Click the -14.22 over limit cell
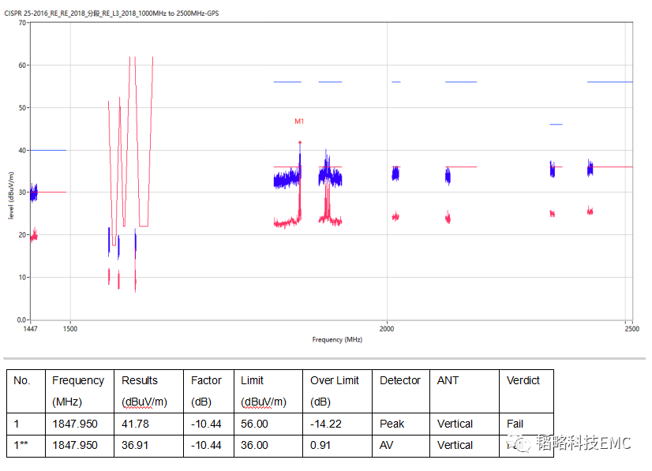Viewport: 652px width, 471px height. 327,424
